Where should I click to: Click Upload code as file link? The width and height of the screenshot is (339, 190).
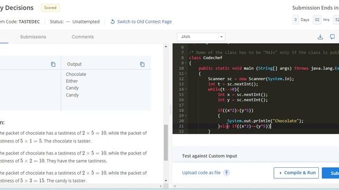tap(201, 173)
